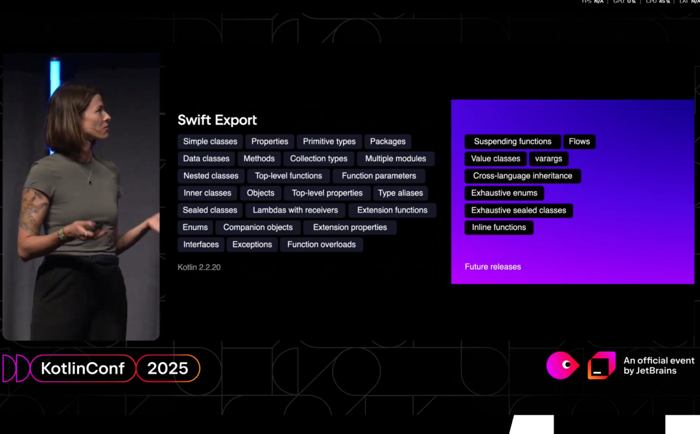The height and width of the screenshot is (434, 700).
Task: Select the Lambdas with receivers tag
Action: [x=296, y=210]
